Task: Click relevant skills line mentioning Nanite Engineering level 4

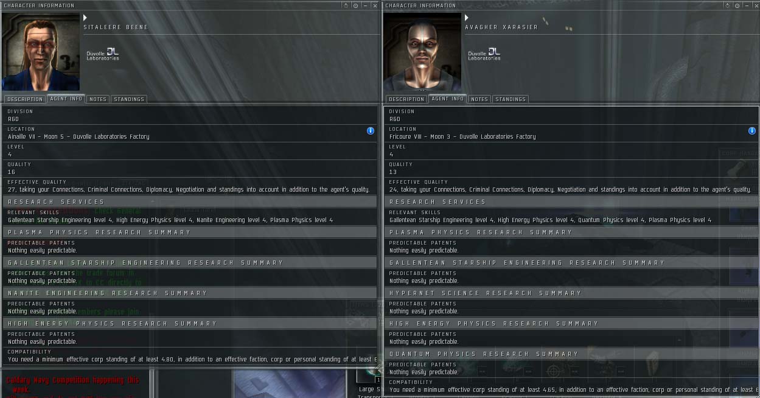Action: tap(170, 220)
